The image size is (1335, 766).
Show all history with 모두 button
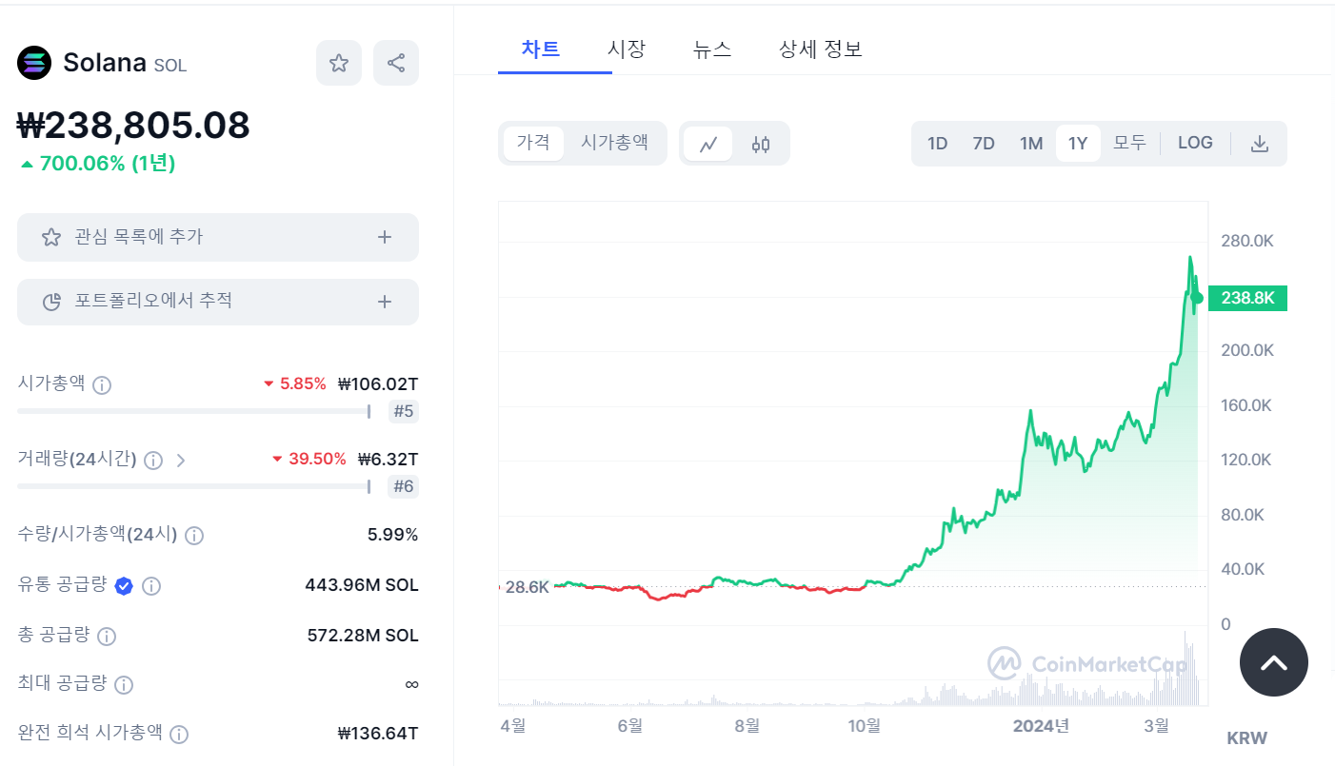click(1128, 142)
